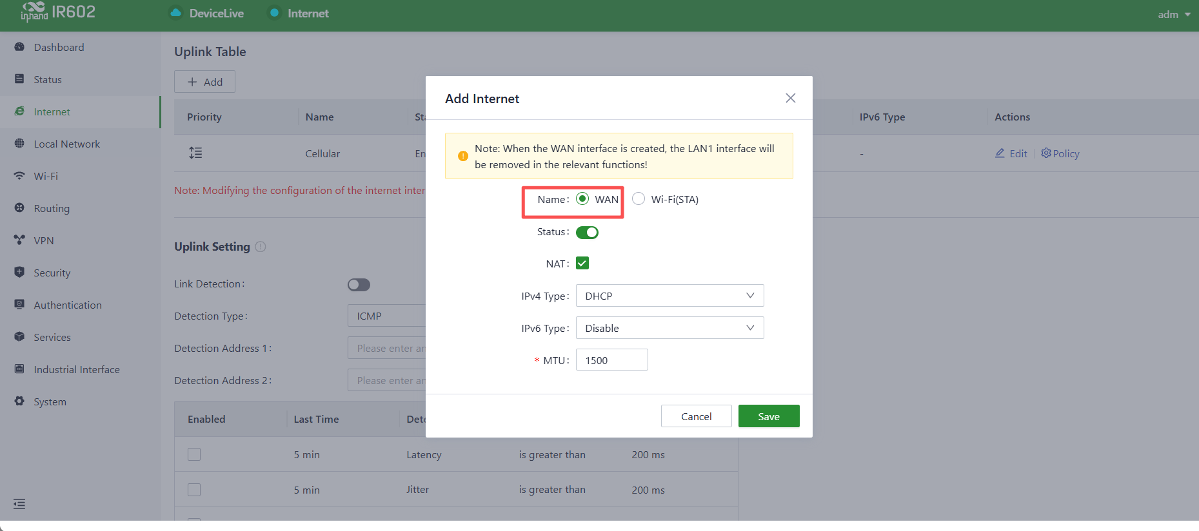Image resolution: width=1199 pixels, height=531 pixels.
Task: Click the Security shield icon
Action: tap(19, 273)
